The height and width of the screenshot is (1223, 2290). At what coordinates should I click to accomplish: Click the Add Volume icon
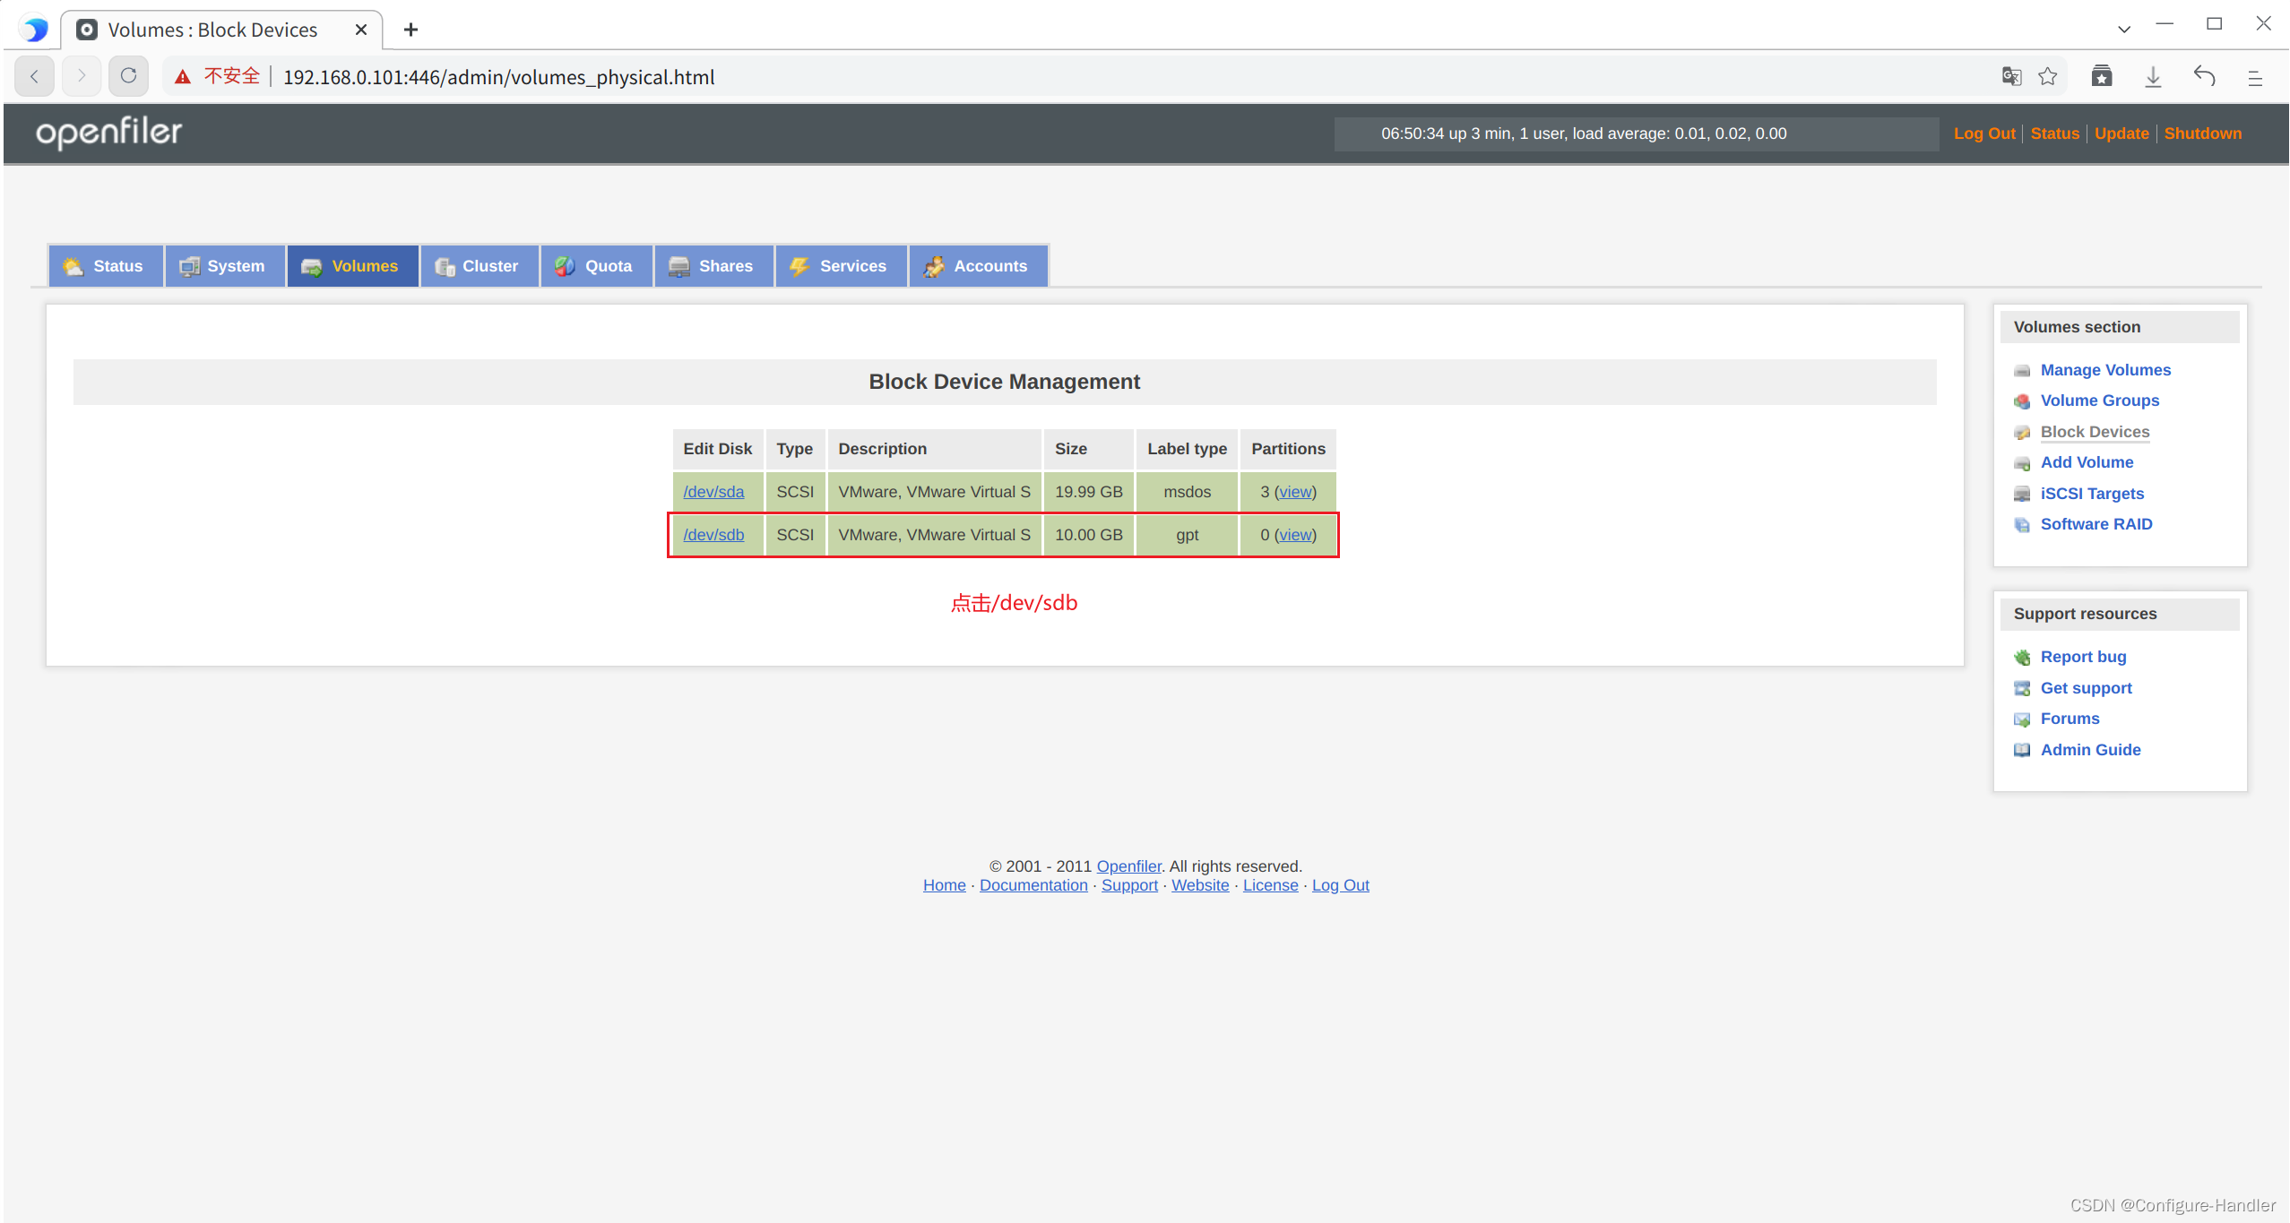(2024, 463)
